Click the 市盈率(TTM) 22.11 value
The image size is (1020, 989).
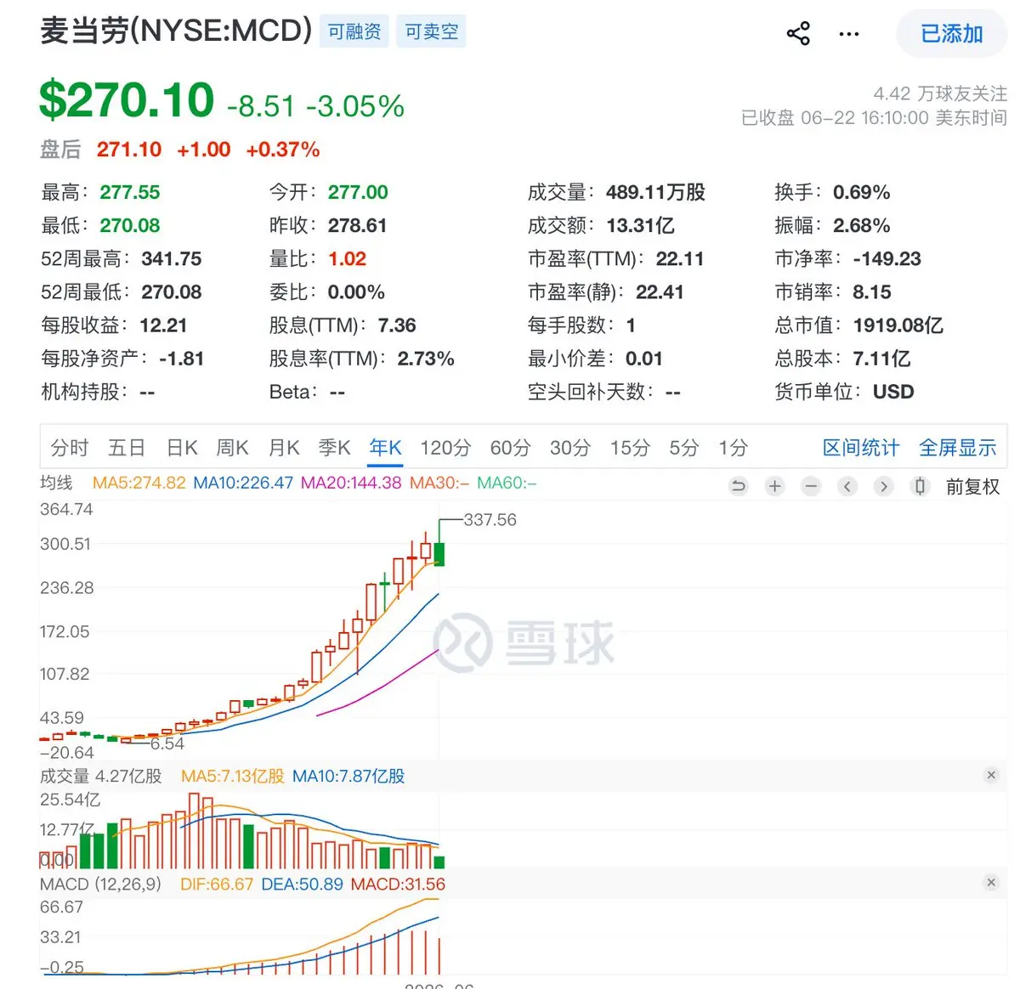[x=680, y=258]
